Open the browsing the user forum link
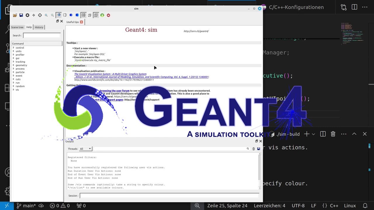The image size is (374, 210). [x=115, y=91]
